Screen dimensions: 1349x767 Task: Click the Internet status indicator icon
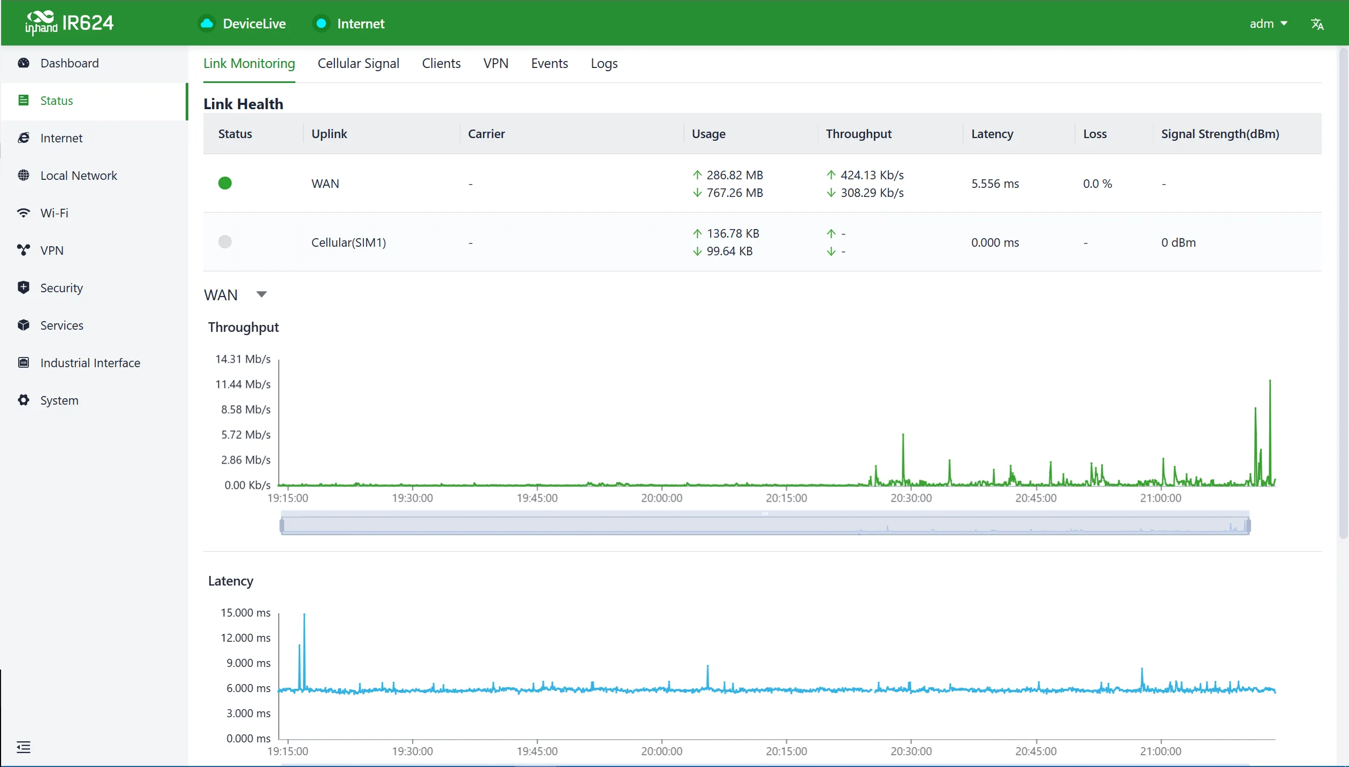tap(321, 24)
